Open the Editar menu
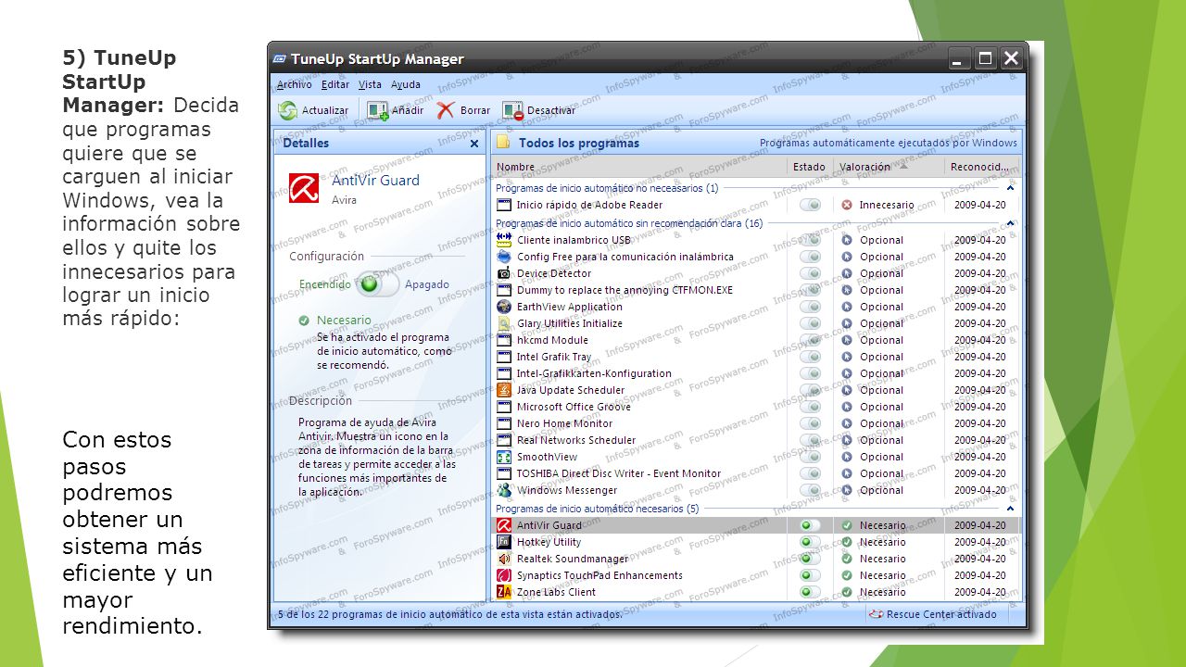1186x667 pixels. pyautogui.click(x=335, y=84)
